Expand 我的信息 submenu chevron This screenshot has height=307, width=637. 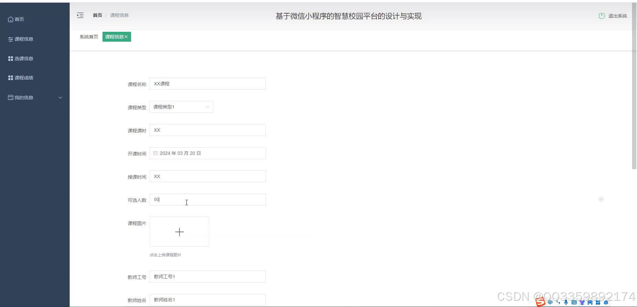60,98
